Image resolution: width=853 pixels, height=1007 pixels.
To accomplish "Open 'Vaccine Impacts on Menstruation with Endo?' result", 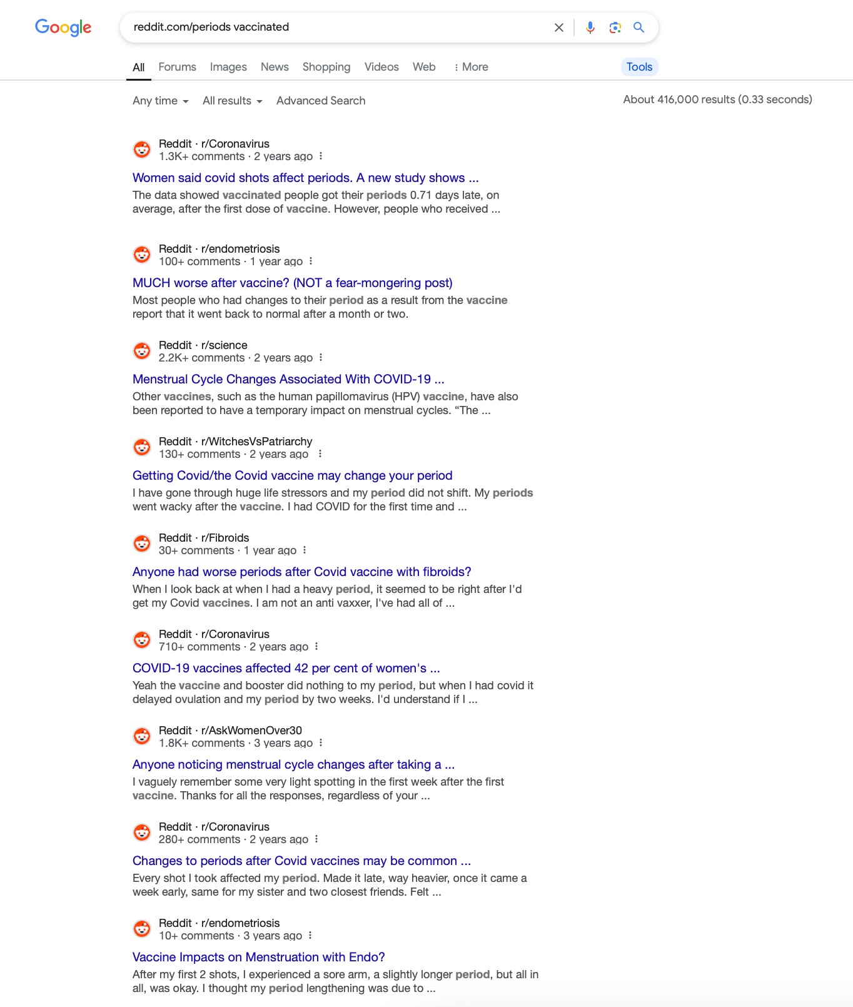I will [x=259, y=958].
